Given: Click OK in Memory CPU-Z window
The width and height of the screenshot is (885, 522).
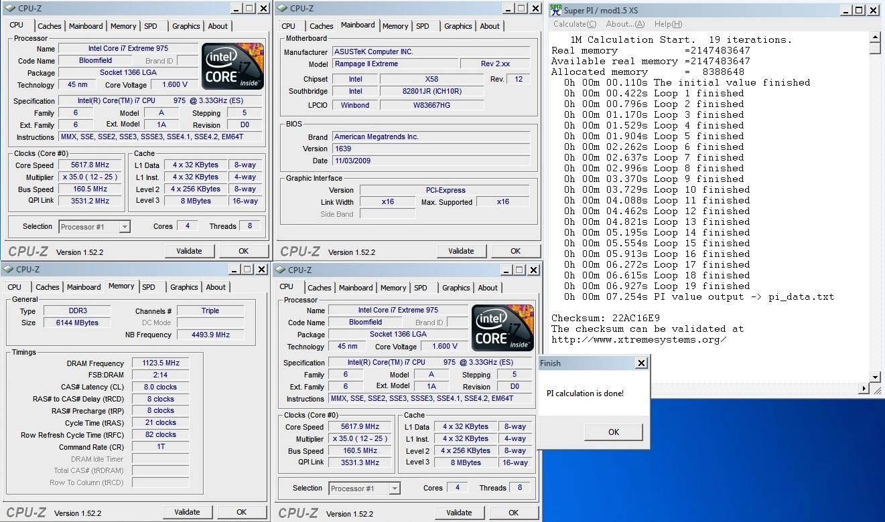Looking at the screenshot, I should pyautogui.click(x=241, y=512).
